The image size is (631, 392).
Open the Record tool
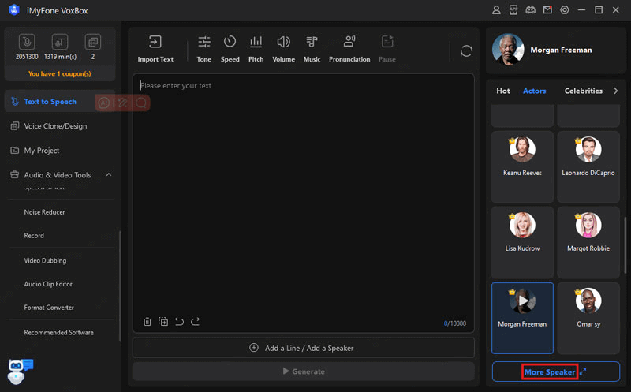[34, 236]
